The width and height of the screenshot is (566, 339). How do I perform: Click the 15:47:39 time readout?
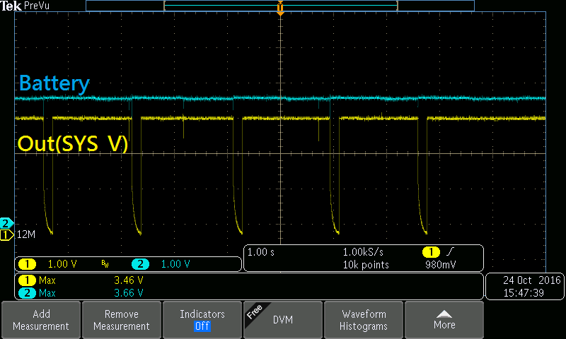(524, 293)
